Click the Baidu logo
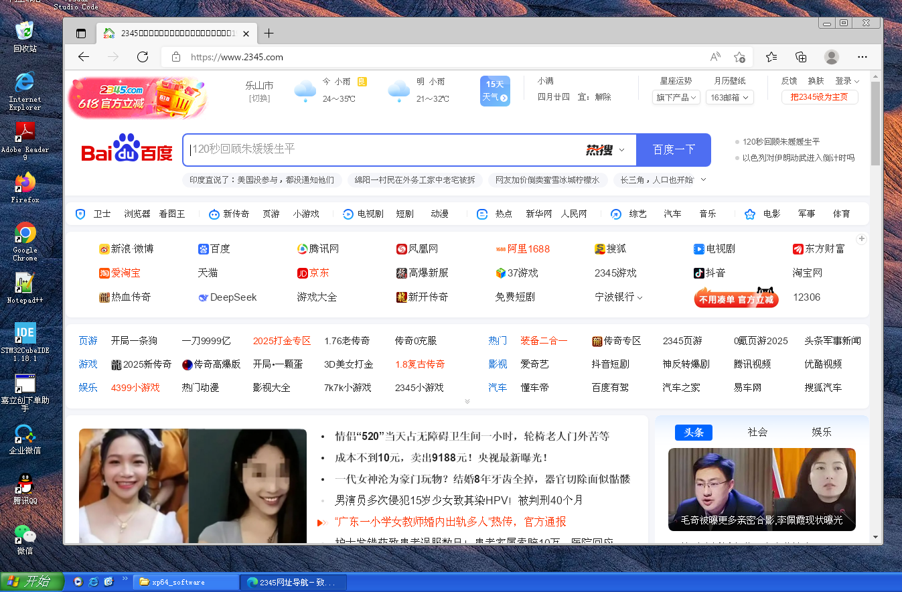The image size is (902, 592). tap(127, 149)
